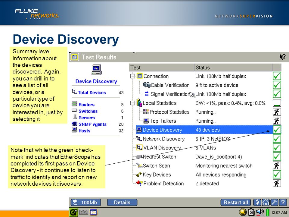
Task: Click the Connection status checkmark
Action: 277,76
